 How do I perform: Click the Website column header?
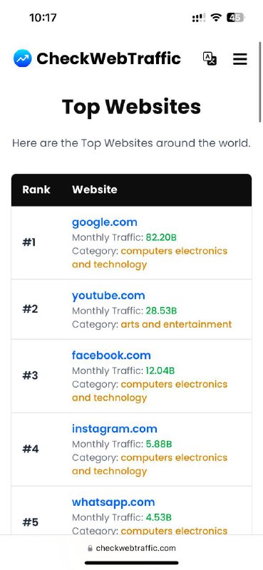(x=95, y=190)
